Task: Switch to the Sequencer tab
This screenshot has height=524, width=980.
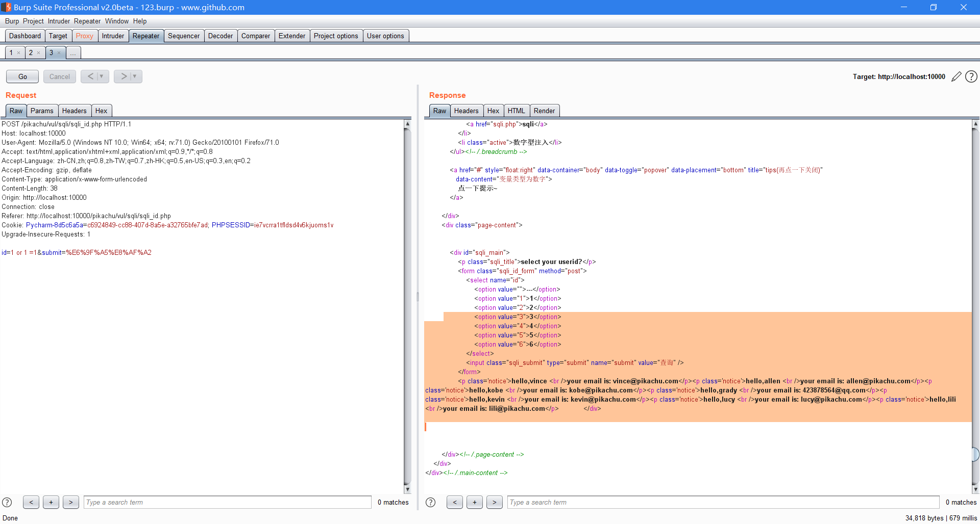Action: click(x=184, y=36)
